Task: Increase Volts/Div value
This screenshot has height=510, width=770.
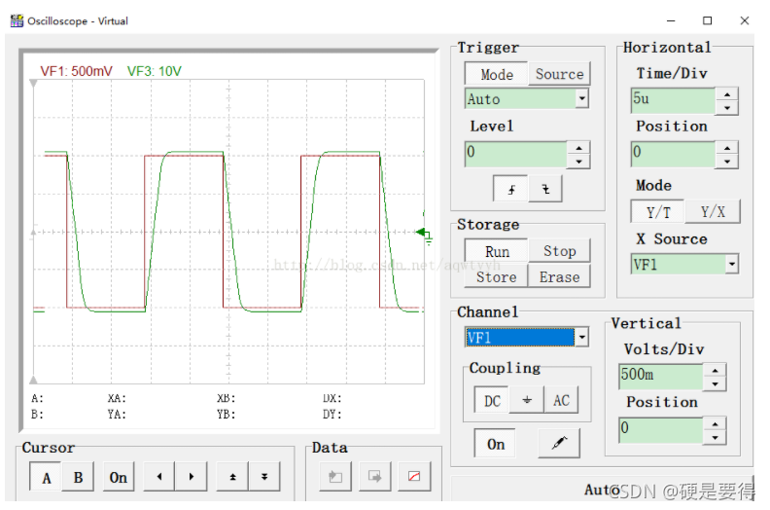Action: 715,370
